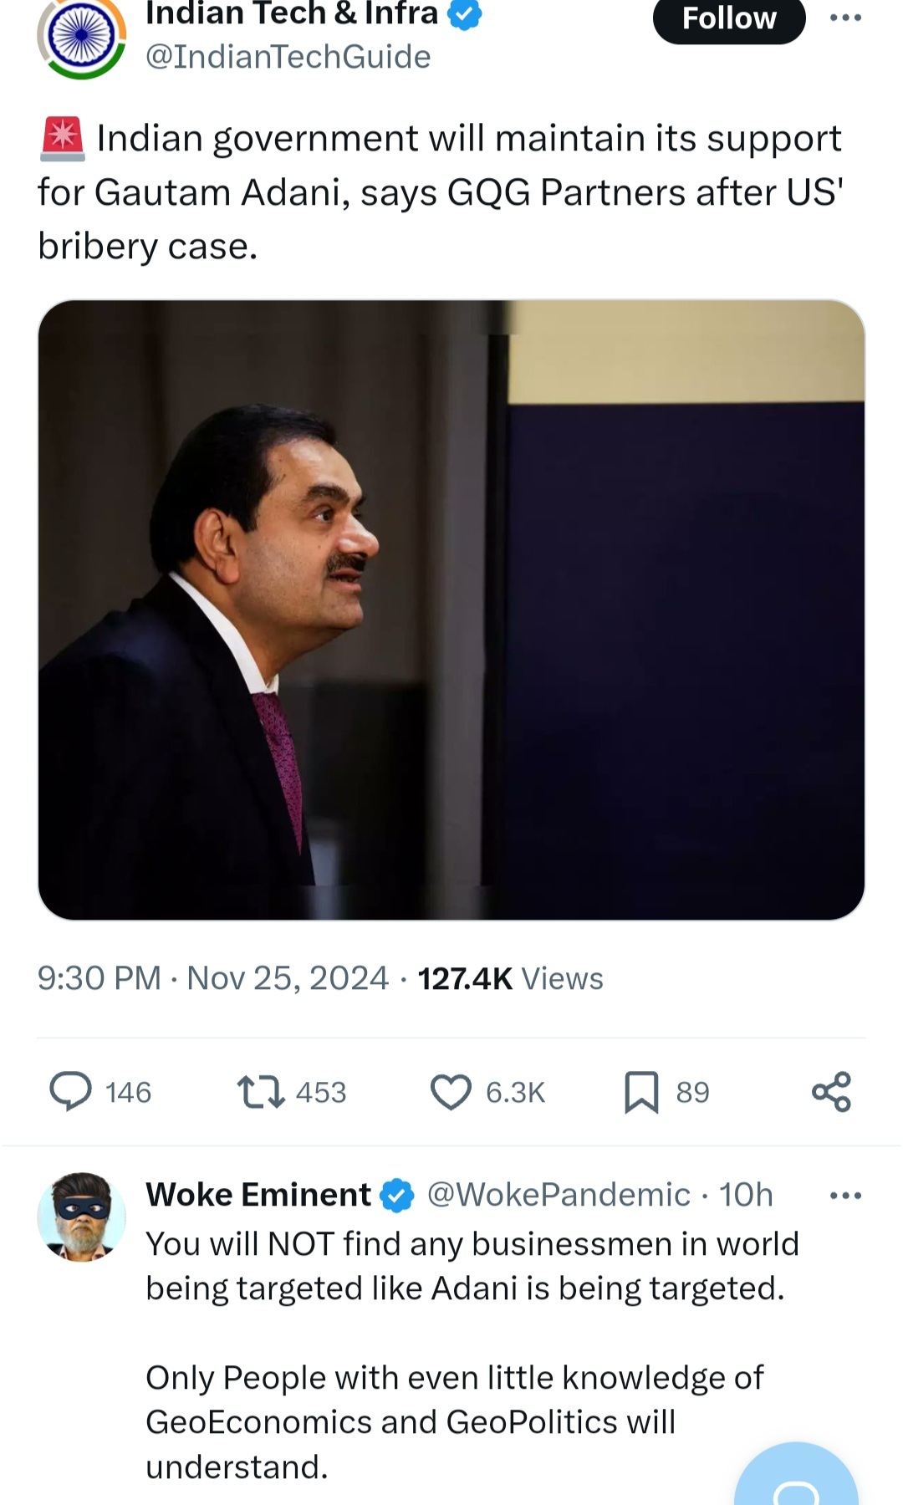Tap the repost arrows icon
This screenshot has width=903, height=1505.
click(x=262, y=1091)
